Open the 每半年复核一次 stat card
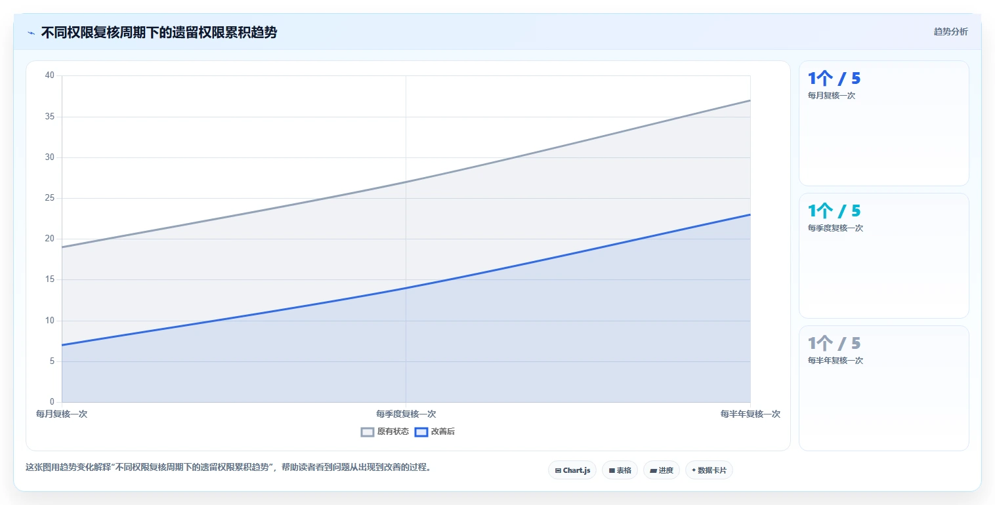 pyautogui.click(x=883, y=388)
